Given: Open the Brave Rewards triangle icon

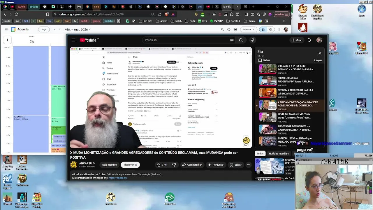Looking at the screenshot, I should point(173,14).
